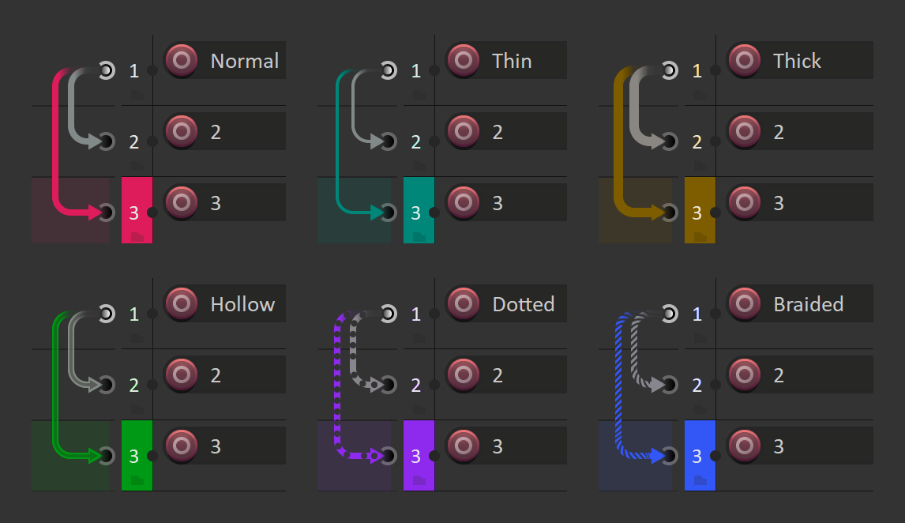The width and height of the screenshot is (905, 523).
Task: Click the Braided panel's red node icon
Action: coord(744,303)
